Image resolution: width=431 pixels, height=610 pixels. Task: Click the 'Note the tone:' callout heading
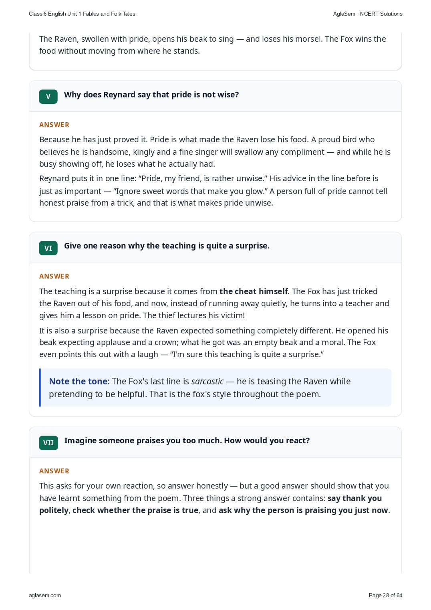click(79, 381)
